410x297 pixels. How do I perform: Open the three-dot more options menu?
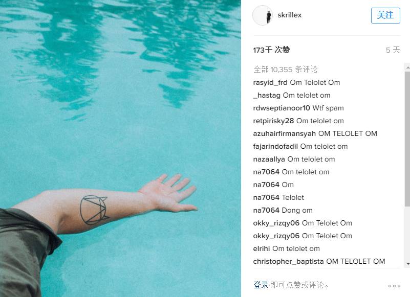tap(394, 286)
